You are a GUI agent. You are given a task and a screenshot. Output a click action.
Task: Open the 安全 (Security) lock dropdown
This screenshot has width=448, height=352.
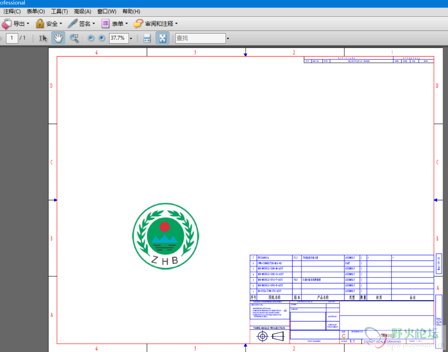[x=49, y=23]
